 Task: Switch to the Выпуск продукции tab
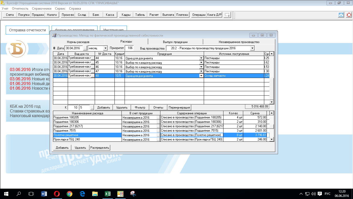pos(175,42)
